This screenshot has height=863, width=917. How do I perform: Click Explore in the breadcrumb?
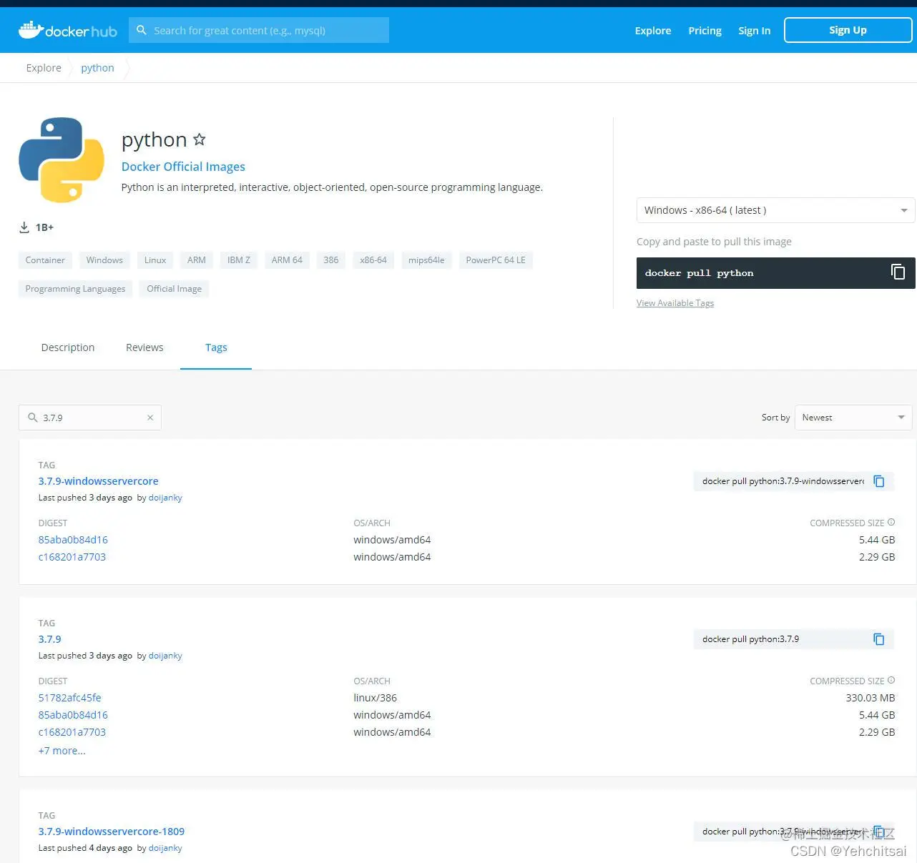pos(44,68)
